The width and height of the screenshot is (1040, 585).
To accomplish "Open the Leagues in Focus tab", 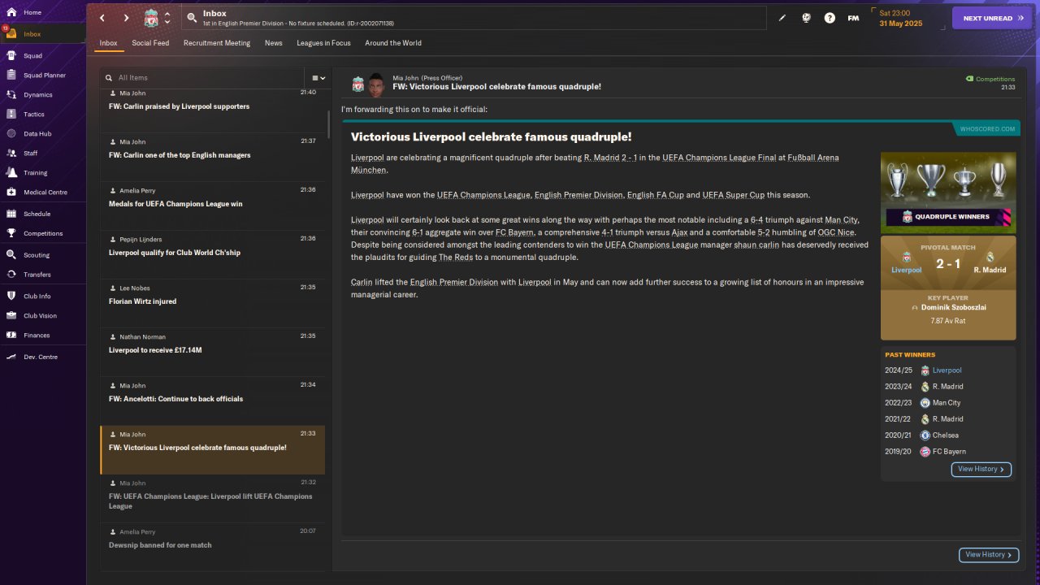I will 323,43.
